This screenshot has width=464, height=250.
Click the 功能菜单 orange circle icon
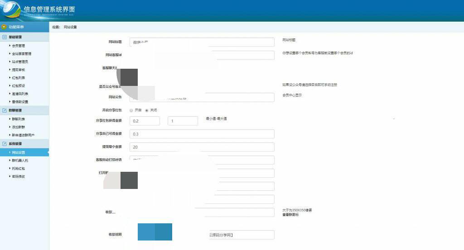4,27
